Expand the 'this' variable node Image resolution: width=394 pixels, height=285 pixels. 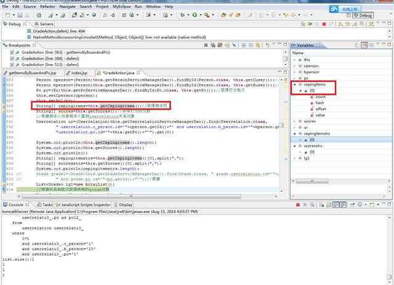(x=295, y=60)
